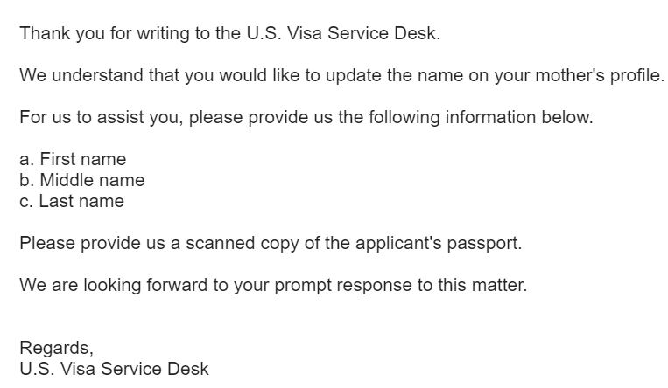Select the 'a. First name' list item
The width and height of the screenshot is (668, 388).
[73, 160]
